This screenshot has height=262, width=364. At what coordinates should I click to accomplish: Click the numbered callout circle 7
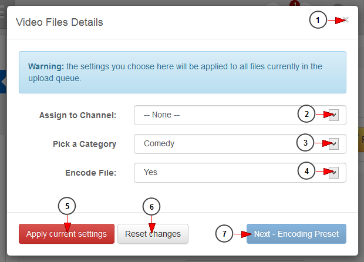point(224,234)
